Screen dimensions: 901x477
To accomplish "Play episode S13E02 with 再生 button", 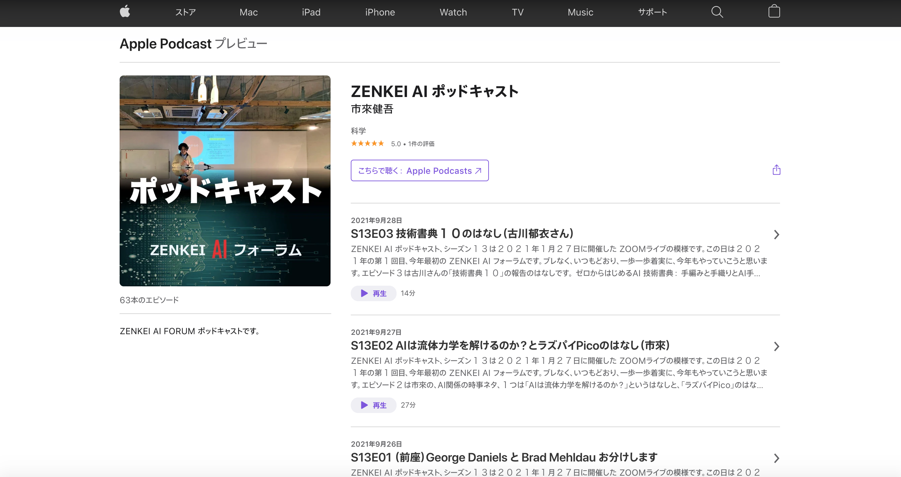I will [x=373, y=405].
